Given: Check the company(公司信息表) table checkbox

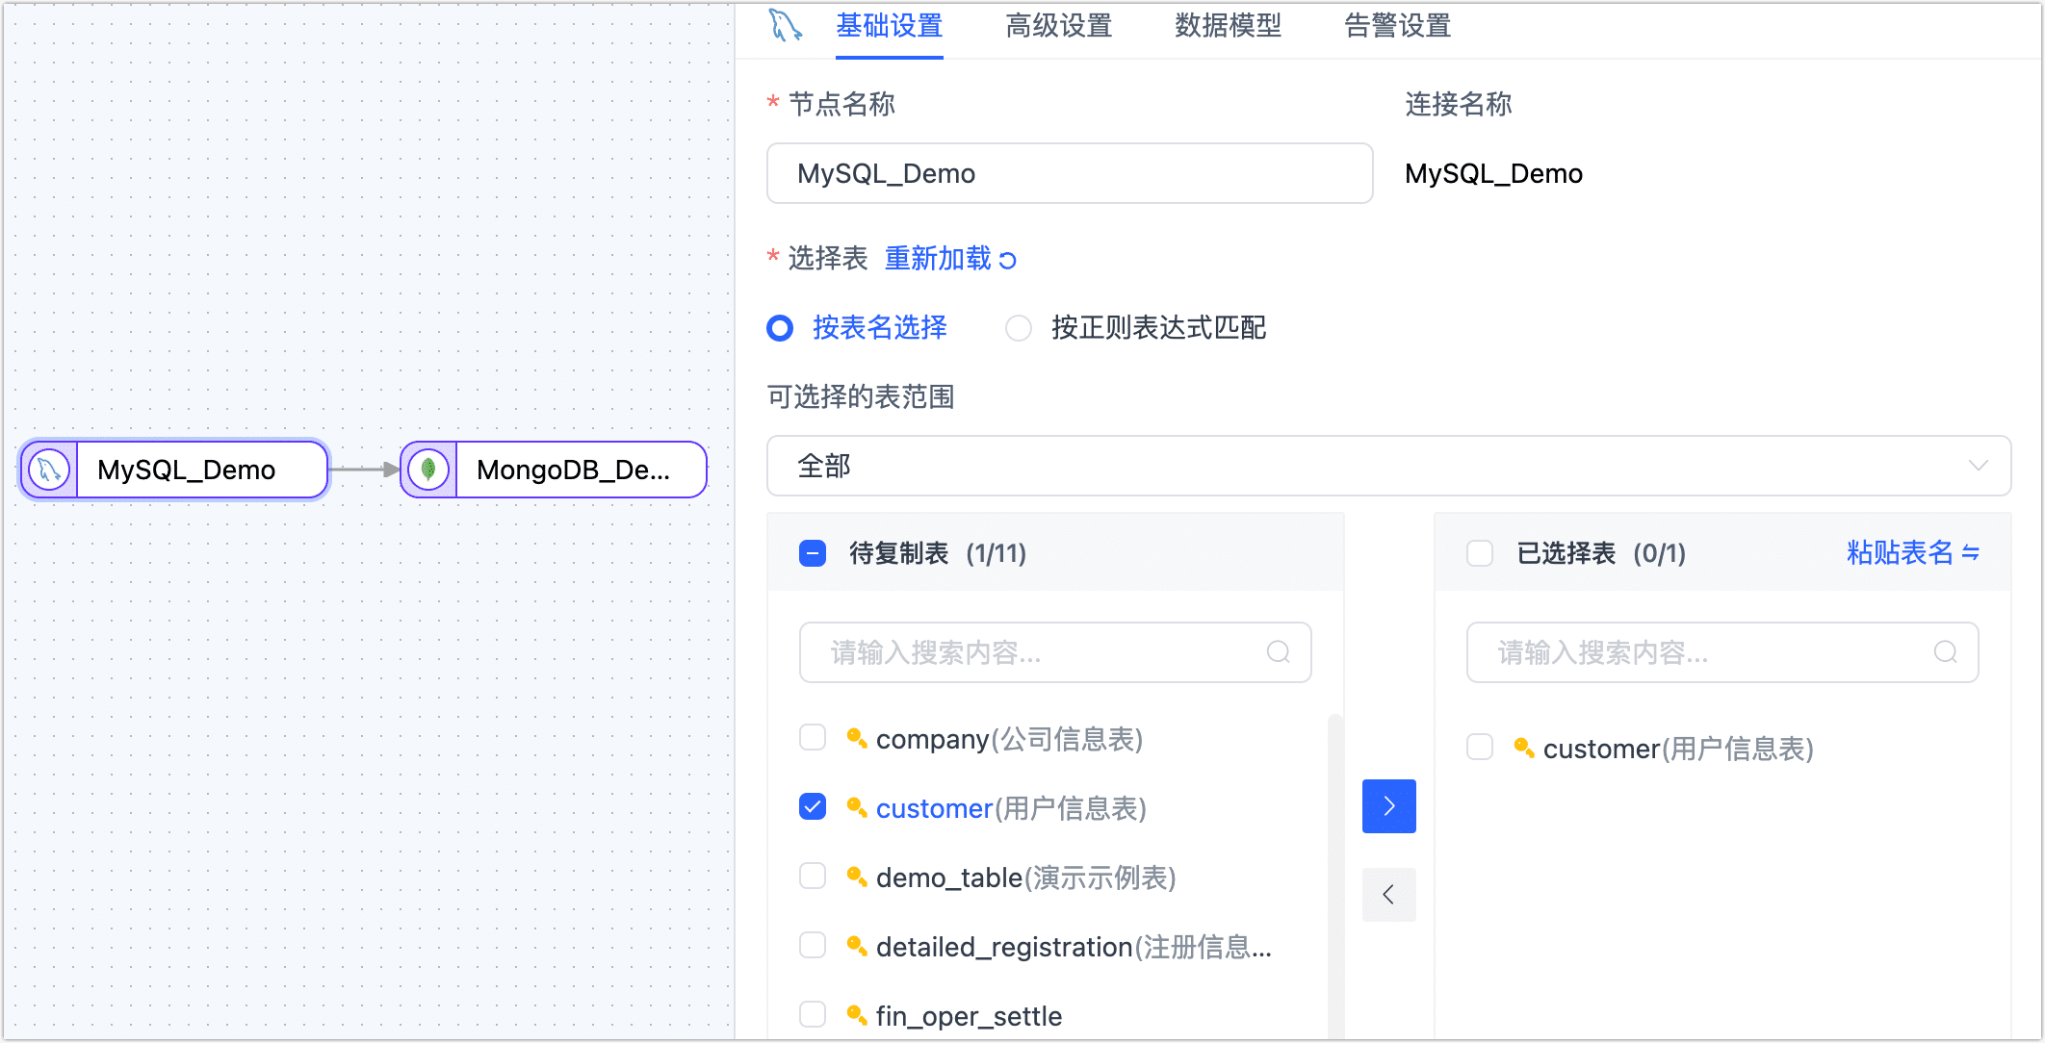Looking at the screenshot, I should pos(812,737).
